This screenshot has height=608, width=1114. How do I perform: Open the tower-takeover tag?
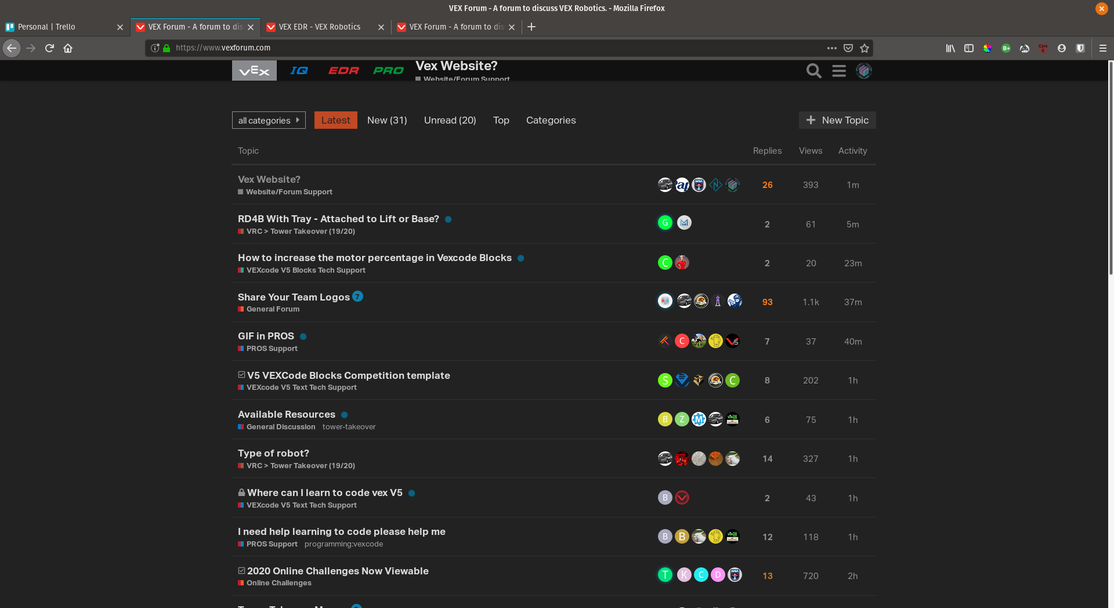(349, 427)
